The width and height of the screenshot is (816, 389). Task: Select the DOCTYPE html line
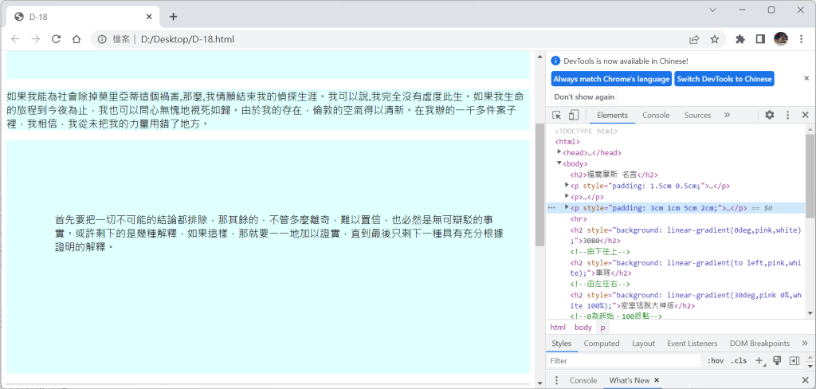[586, 131]
